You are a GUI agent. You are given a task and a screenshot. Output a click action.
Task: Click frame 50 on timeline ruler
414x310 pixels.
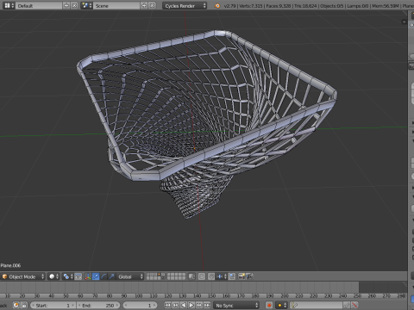[x=66, y=295]
